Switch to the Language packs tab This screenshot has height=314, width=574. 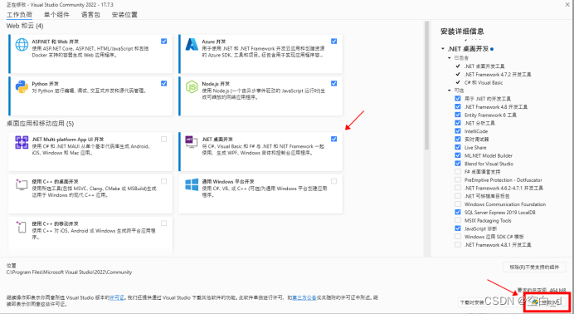pyautogui.click(x=90, y=15)
